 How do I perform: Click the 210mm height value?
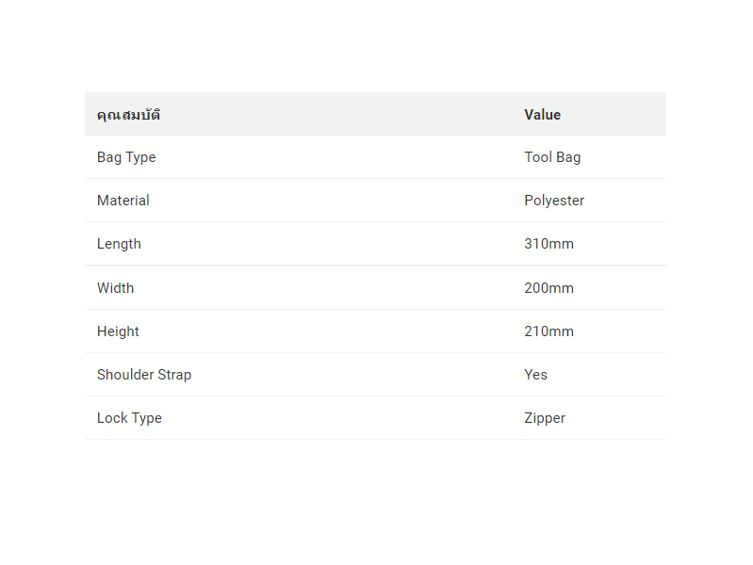coord(548,331)
